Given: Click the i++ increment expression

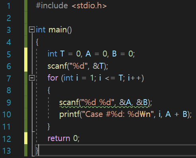Looking at the screenshot, I should 135,78.
